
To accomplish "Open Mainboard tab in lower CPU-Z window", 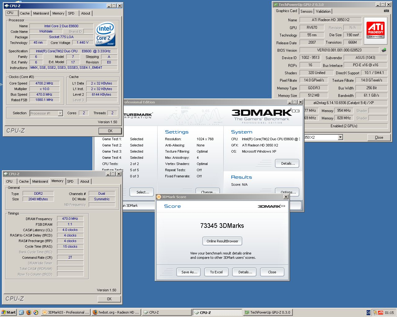I will pos(40,181).
